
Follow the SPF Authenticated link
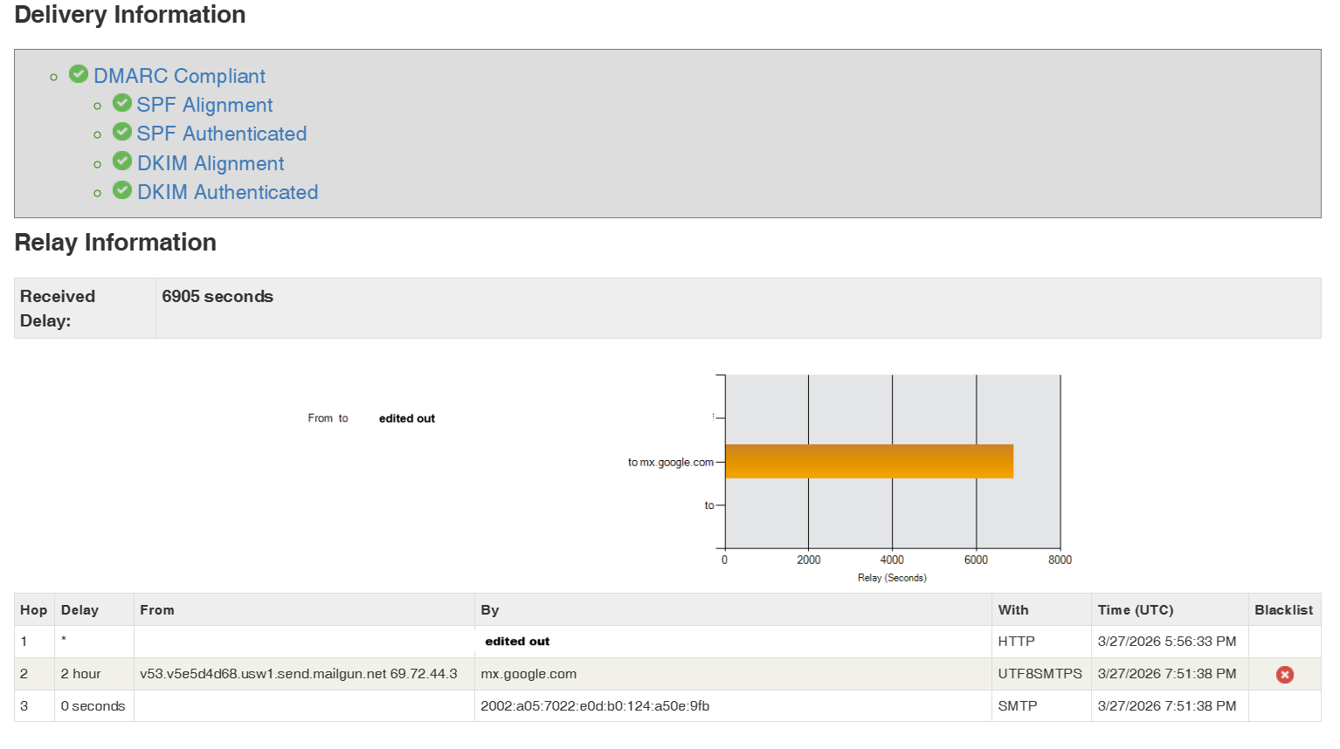pyautogui.click(x=222, y=134)
